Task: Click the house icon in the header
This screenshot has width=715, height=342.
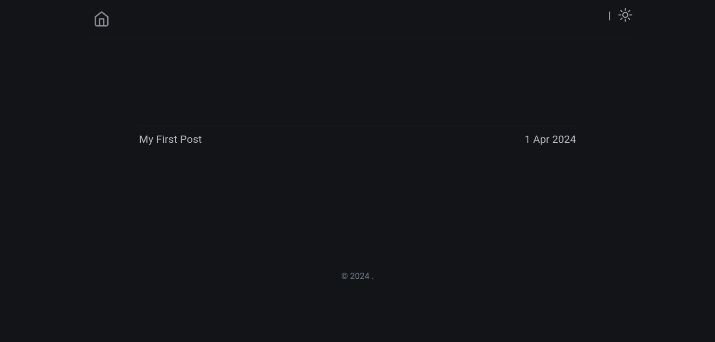Action: point(102,19)
